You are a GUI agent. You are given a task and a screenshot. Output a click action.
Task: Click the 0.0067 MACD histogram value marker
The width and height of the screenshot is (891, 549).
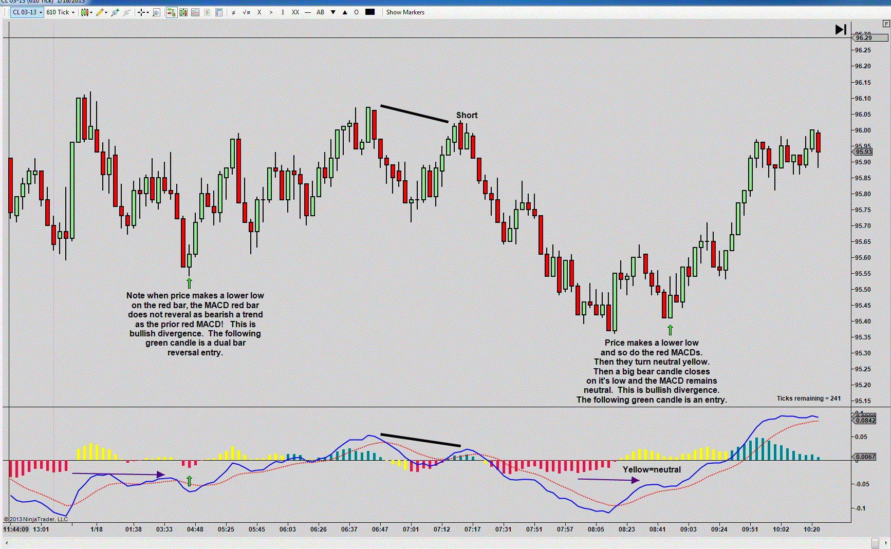pos(865,457)
